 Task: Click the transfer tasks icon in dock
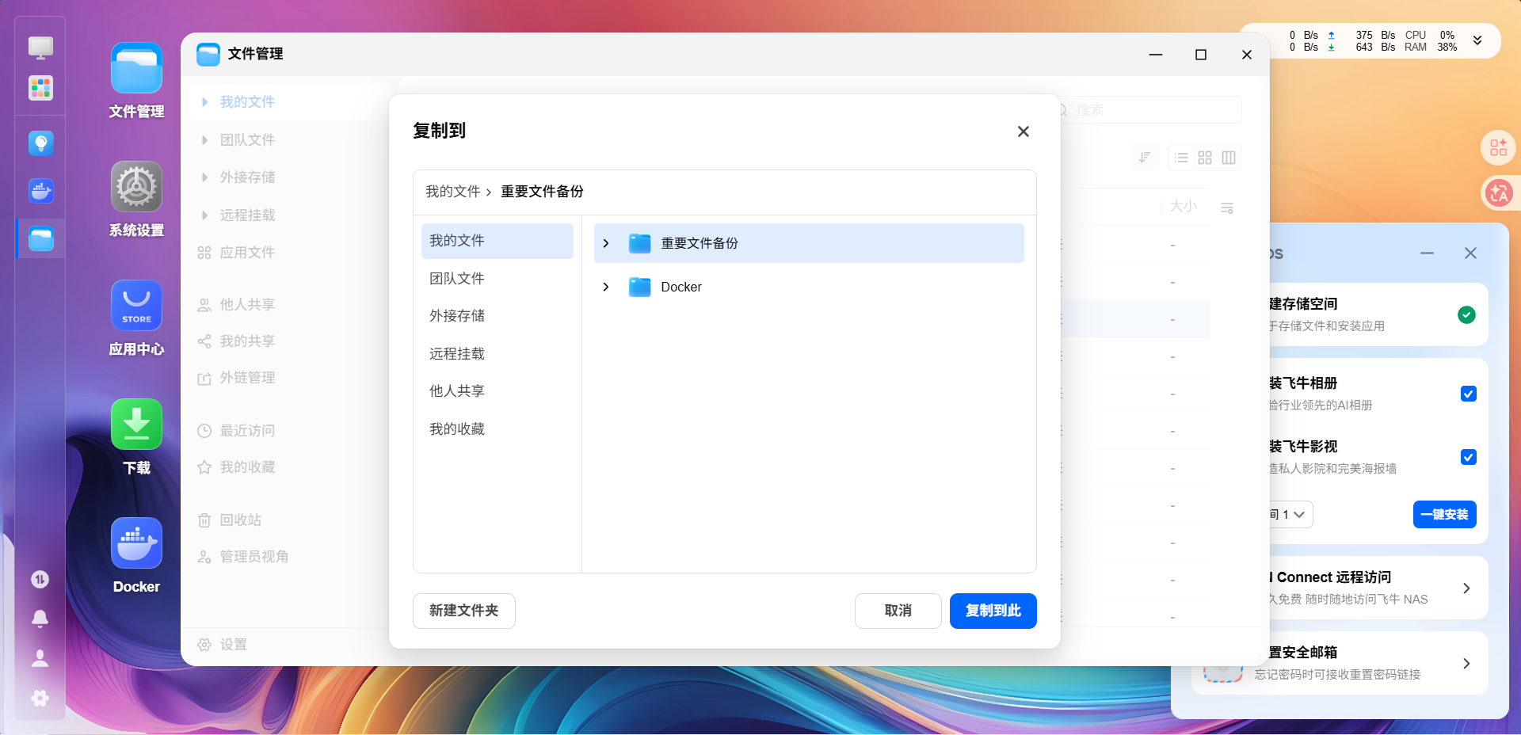coord(40,580)
